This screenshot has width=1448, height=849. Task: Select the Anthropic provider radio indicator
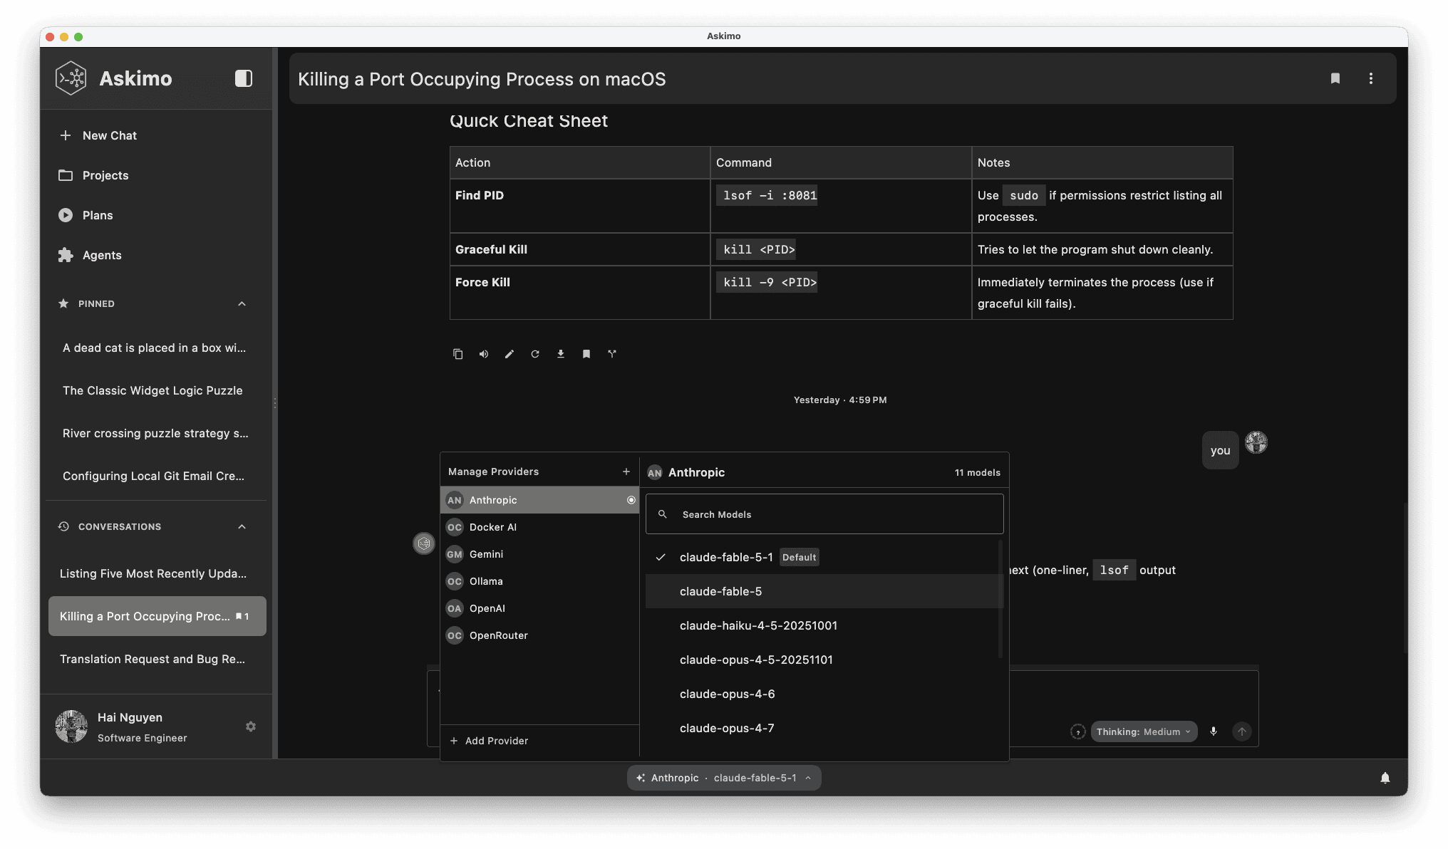(x=631, y=500)
